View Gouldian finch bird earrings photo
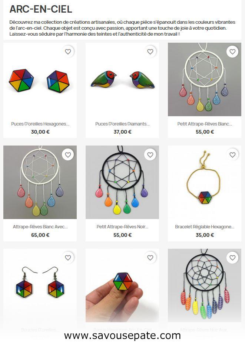The height and width of the screenshot is (346, 245). pos(122,79)
